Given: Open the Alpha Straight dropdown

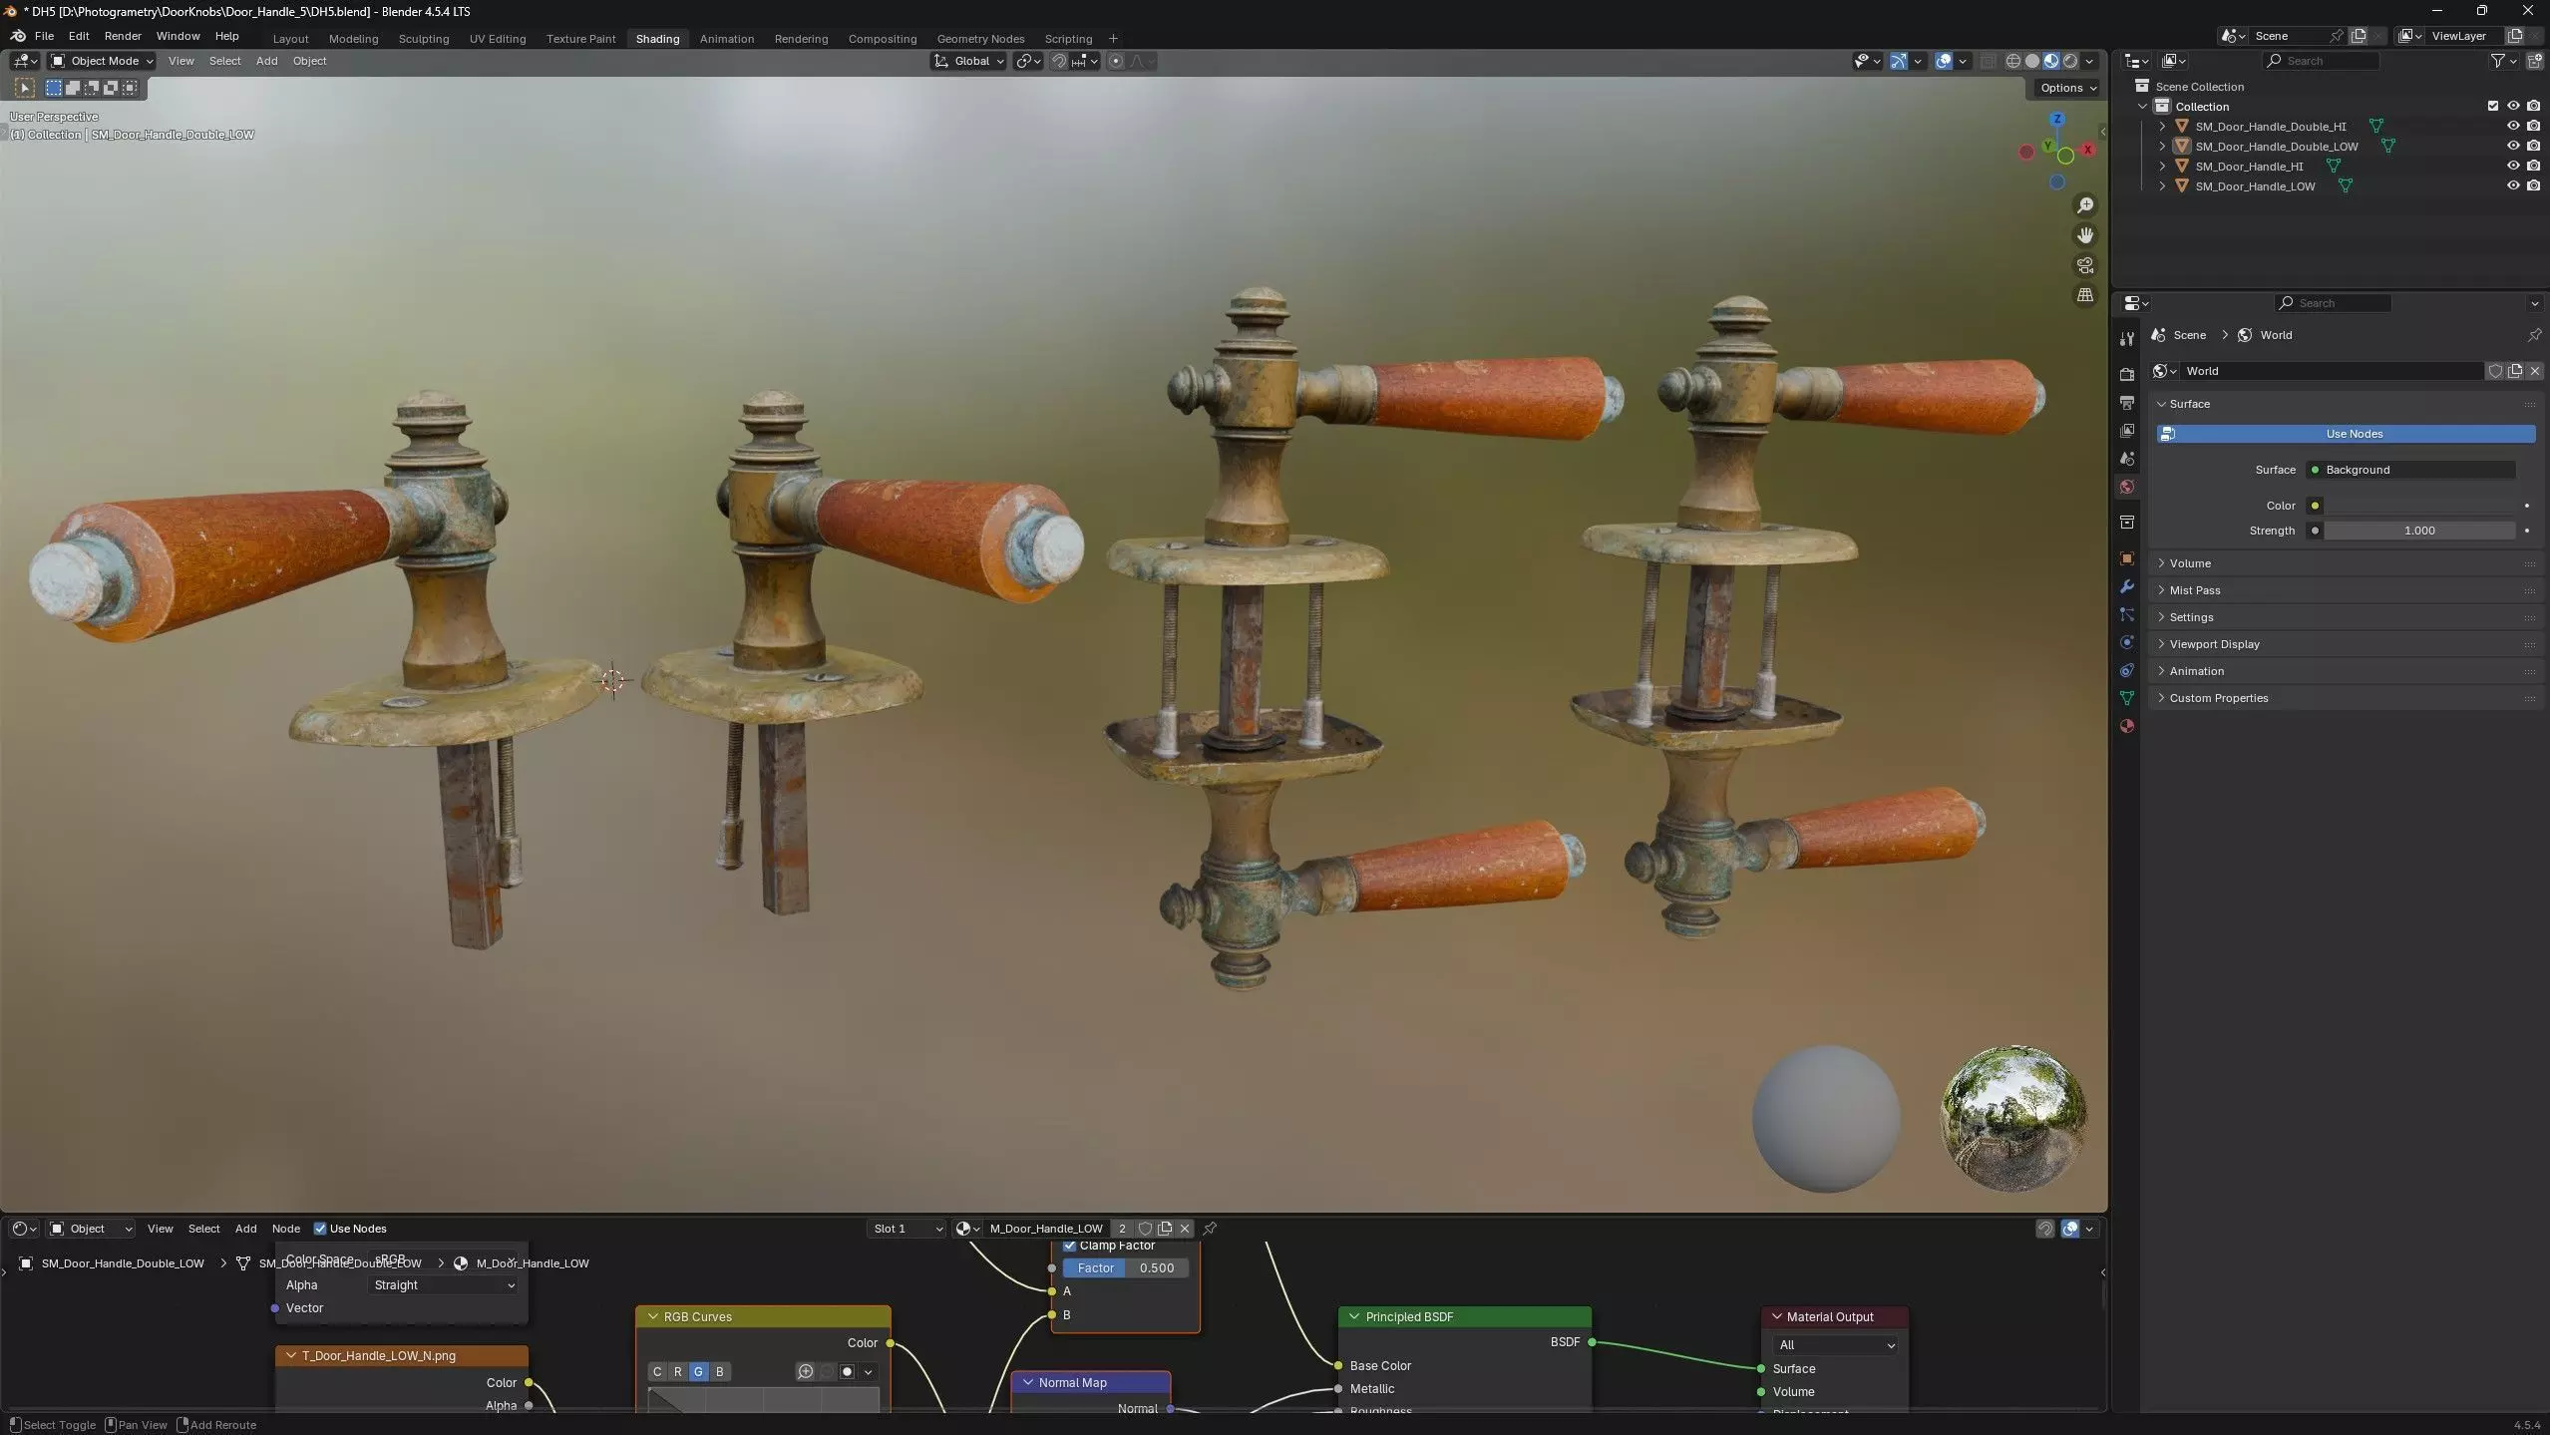Looking at the screenshot, I should [x=444, y=1285].
